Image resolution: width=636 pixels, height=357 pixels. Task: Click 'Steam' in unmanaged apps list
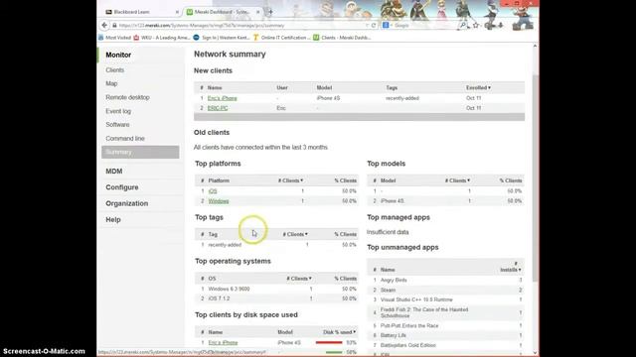[388, 291]
